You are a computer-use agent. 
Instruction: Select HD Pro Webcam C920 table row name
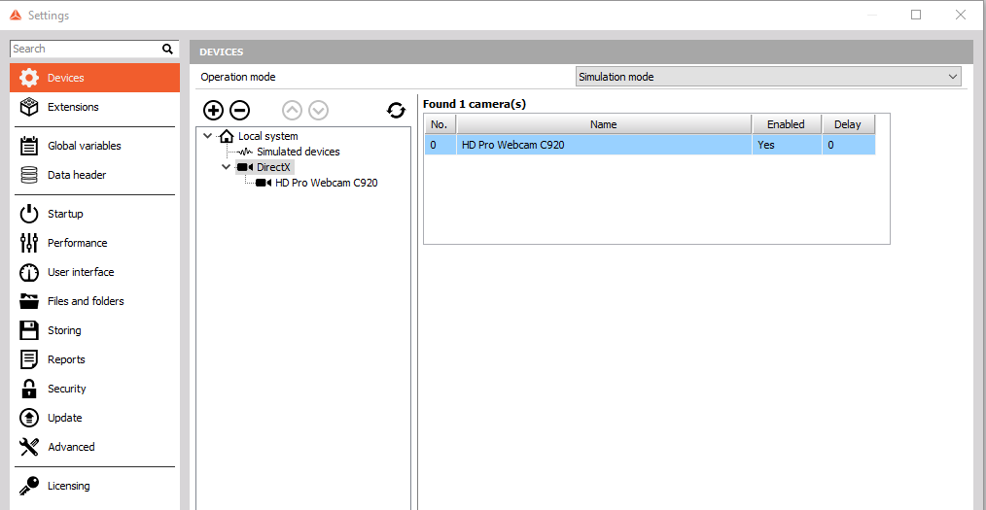(x=604, y=145)
